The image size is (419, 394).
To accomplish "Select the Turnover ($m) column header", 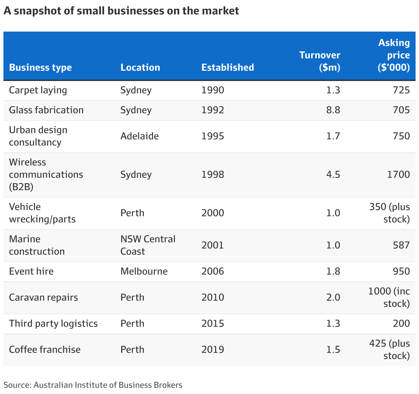I will click(x=320, y=61).
